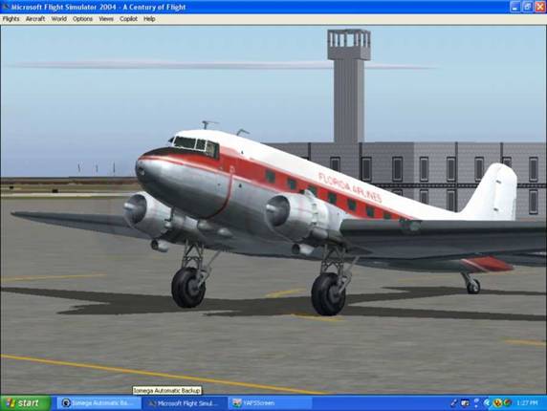
Task: Restore down the Flight Simulator window
Action: 527,7
